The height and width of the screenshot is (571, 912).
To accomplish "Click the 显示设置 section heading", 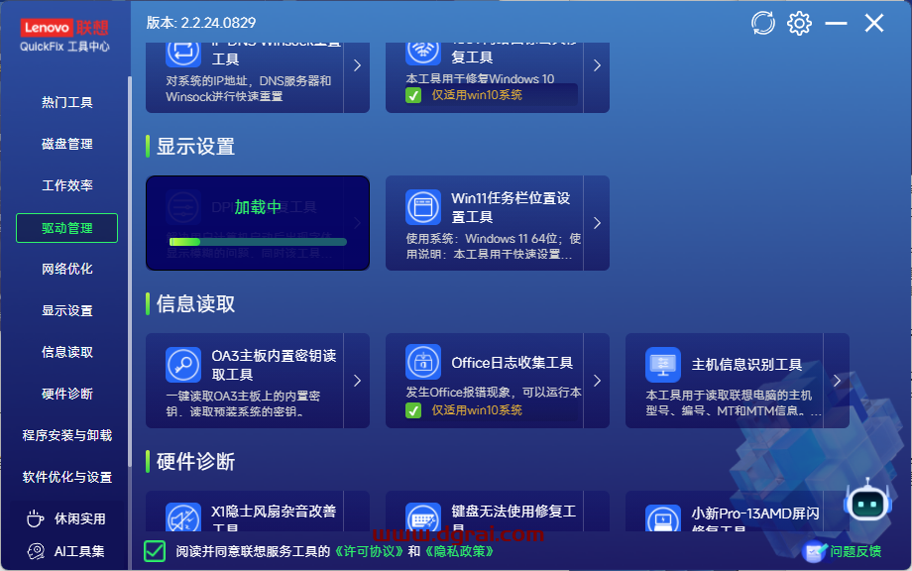I will pos(195,147).
